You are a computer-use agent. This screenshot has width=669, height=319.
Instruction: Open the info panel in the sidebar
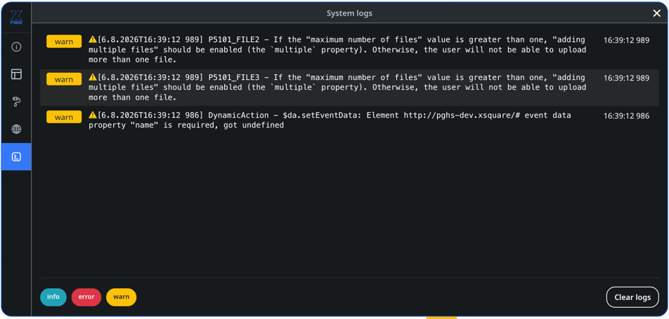tap(16, 47)
